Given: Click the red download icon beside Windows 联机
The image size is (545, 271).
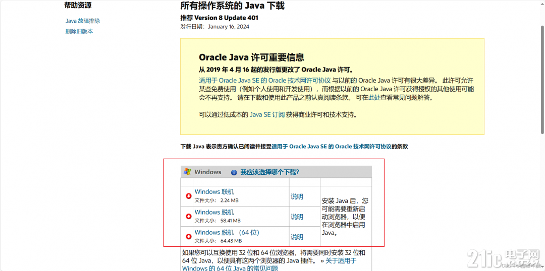Looking at the screenshot, I should pyautogui.click(x=189, y=196).
